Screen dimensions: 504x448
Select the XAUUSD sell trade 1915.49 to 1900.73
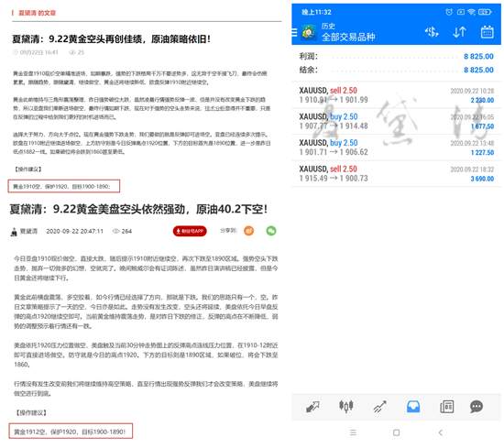click(x=396, y=173)
